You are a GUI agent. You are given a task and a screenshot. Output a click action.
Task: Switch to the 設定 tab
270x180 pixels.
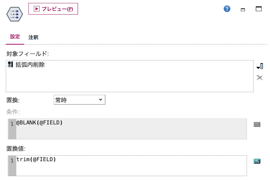pos(15,37)
